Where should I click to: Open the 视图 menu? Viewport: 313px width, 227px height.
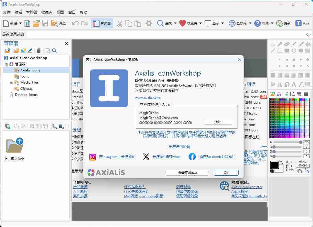[60, 12]
